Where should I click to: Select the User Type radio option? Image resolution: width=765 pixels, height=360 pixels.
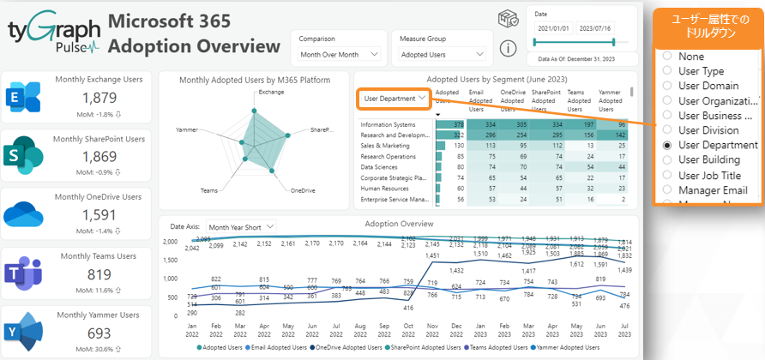[666, 71]
